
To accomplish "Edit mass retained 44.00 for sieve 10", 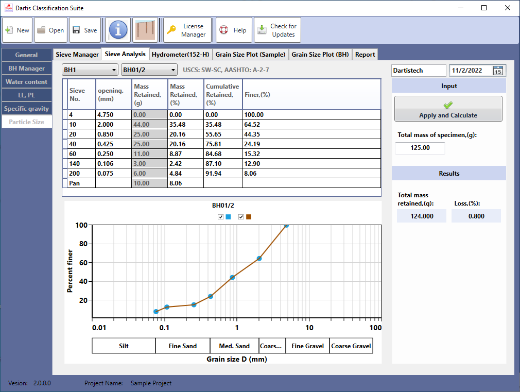I will click(x=150, y=125).
